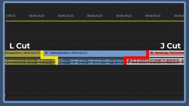Screen dimensions: 189x106
Task: Select the blue 3nftphotographers_tiktok.mp4 video clip
Action: [x=95, y=53]
